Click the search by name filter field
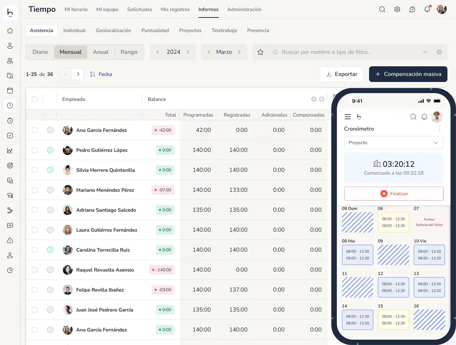The width and height of the screenshot is (456, 345). pos(349,52)
